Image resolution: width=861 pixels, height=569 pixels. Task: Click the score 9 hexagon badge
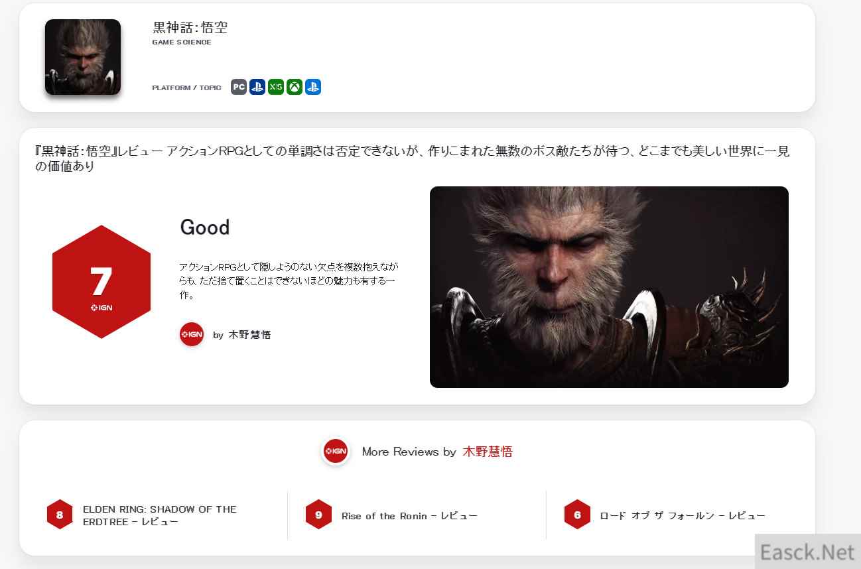pyautogui.click(x=318, y=515)
